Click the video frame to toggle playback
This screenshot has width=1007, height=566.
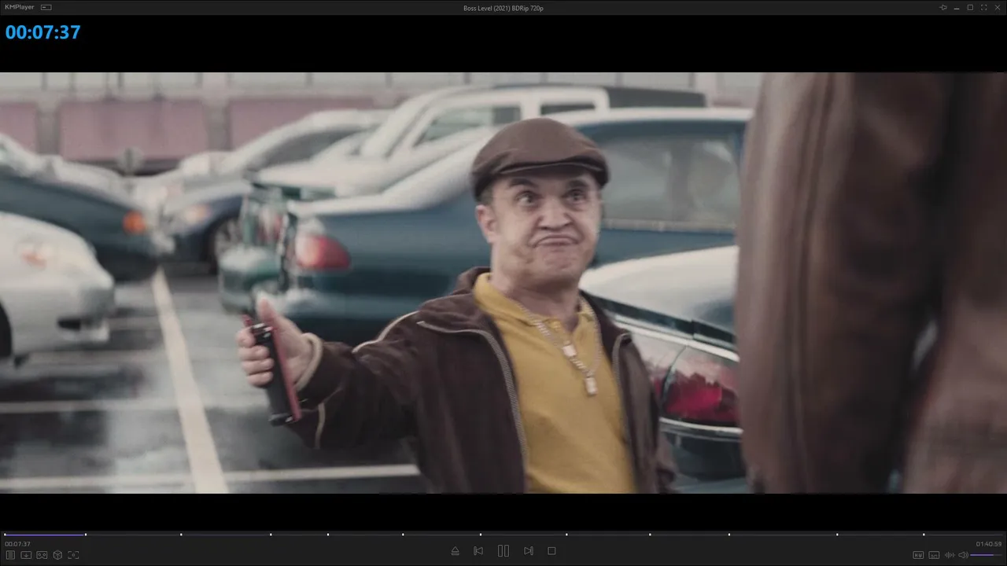point(503,283)
